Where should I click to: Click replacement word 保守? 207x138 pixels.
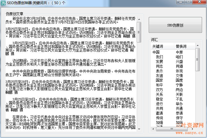tap(179, 118)
